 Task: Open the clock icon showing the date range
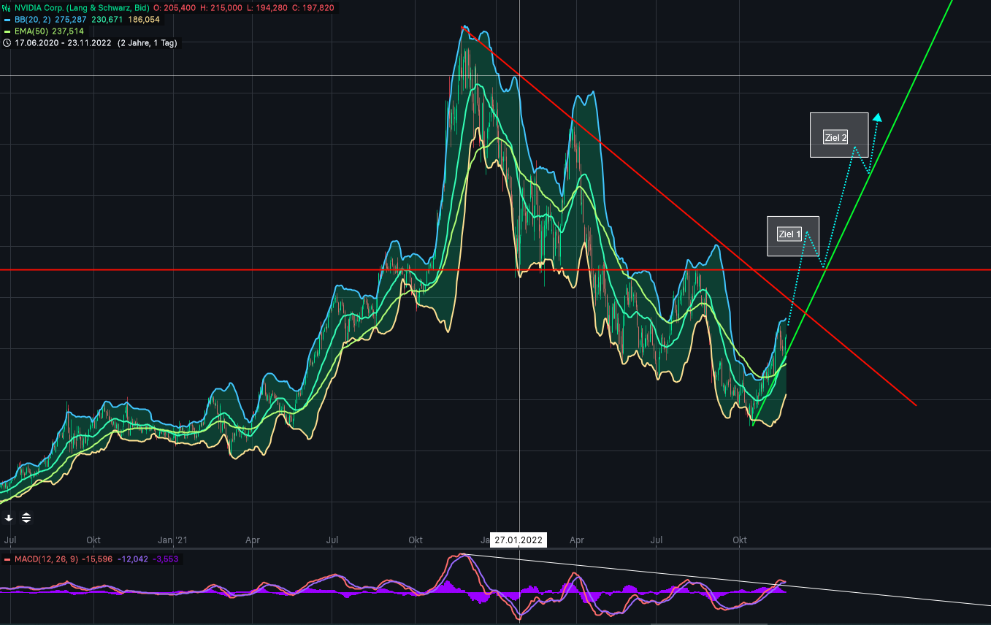pyautogui.click(x=7, y=43)
